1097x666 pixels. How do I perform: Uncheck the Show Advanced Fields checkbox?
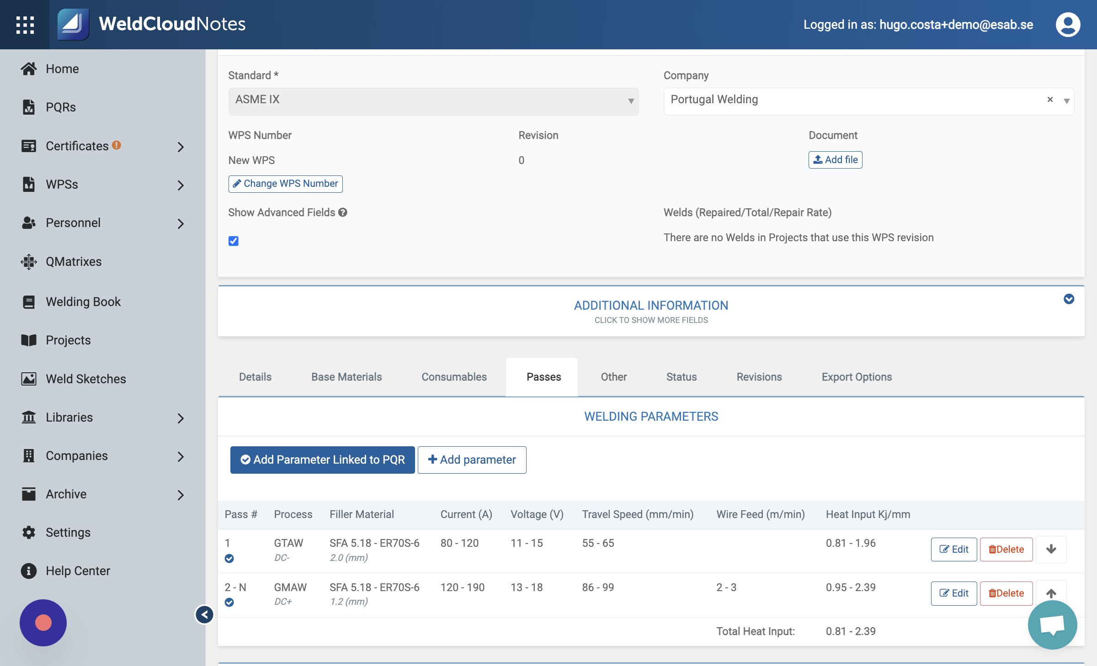234,241
